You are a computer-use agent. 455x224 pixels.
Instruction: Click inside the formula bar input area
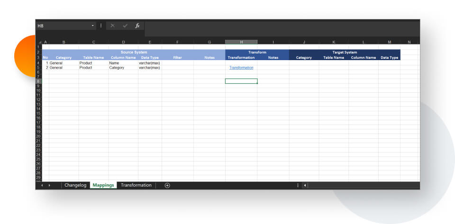point(280,26)
